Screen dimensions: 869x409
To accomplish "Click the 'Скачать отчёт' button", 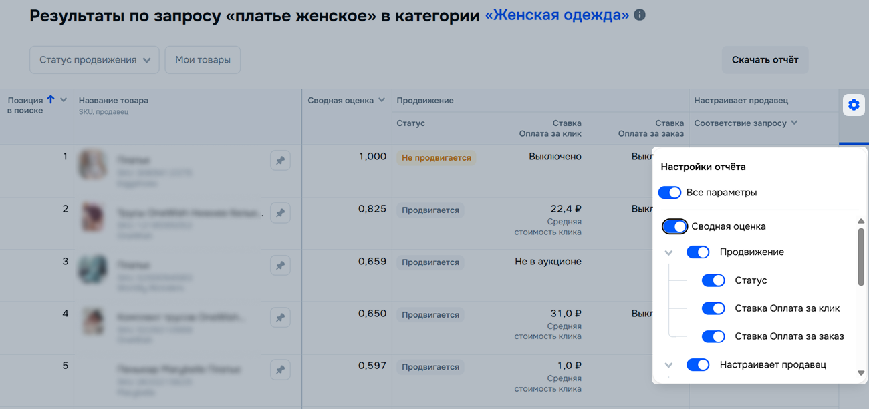I will 765,60.
